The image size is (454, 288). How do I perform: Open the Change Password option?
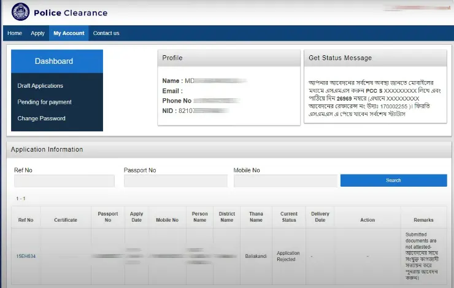point(41,119)
